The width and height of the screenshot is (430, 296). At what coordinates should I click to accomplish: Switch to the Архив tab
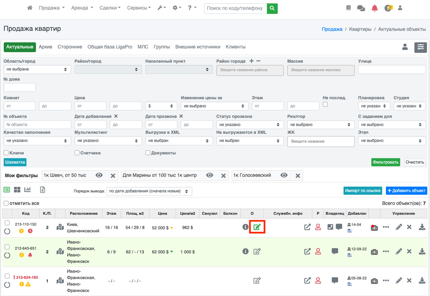click(45, 47)
